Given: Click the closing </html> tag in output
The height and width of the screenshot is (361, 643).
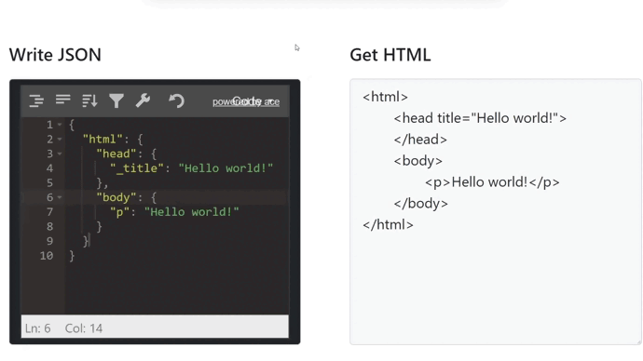Looking at the screenshot, I should pyautogui.click(x=388, y=225).
